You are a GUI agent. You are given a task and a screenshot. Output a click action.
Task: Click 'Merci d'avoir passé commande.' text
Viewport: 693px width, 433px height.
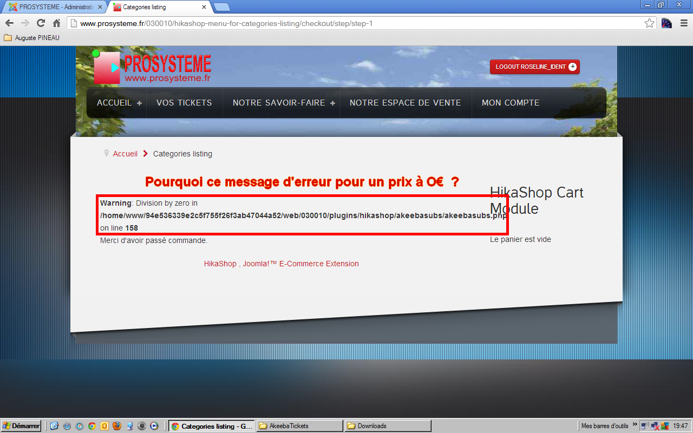tap(154, 240)
